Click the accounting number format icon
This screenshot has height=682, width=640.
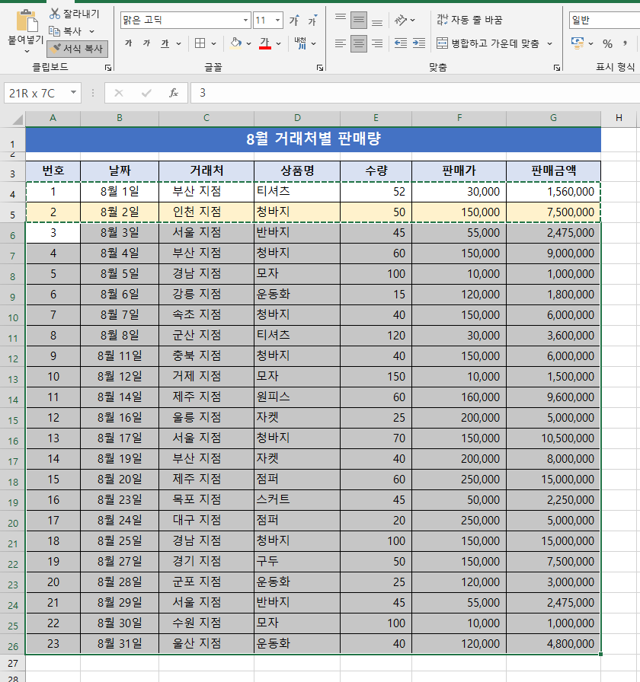pyautogui.click(x=578, y=43)
